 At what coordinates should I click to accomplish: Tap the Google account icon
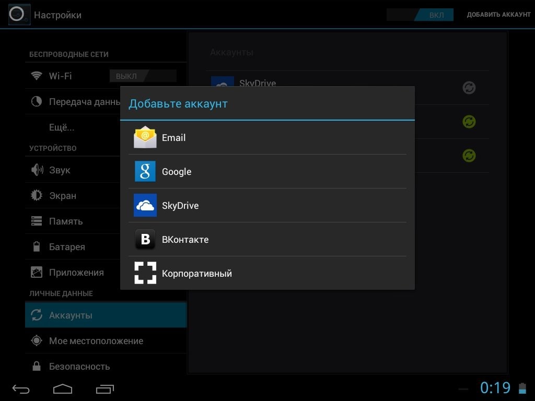(145, 171)
